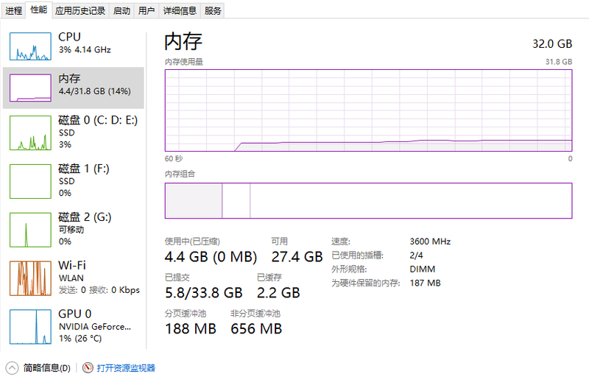The height and width of the screenshot is (385, 589).
Task: Open 打开资源监视器 link
Action: (126, 368)
